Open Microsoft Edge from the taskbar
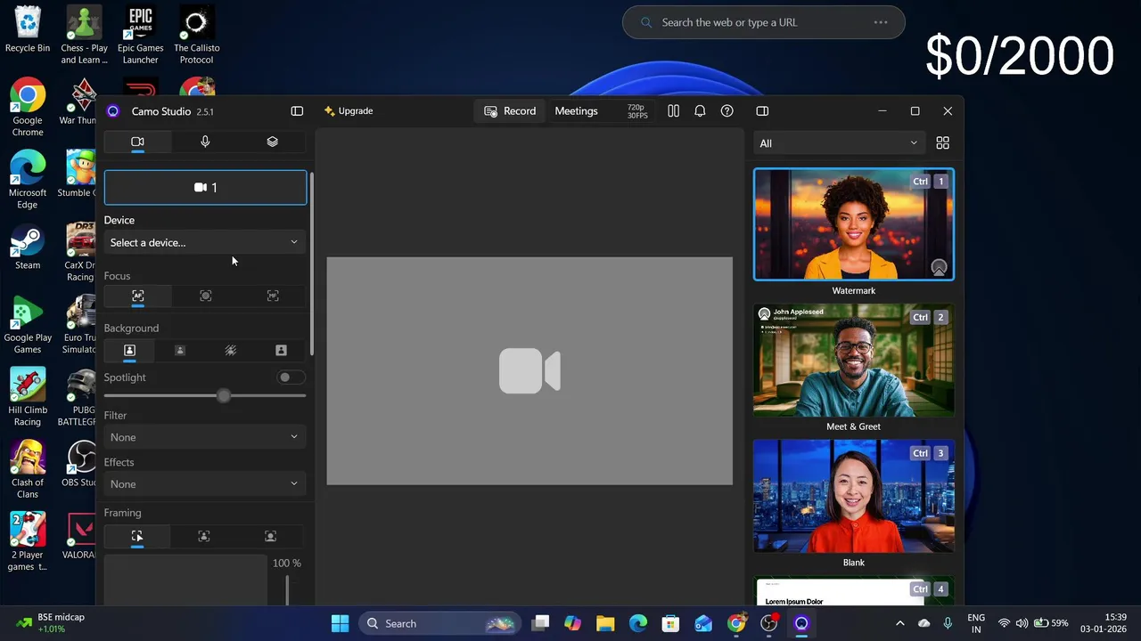Screen dimensions: 1141x641 (638, 623)
